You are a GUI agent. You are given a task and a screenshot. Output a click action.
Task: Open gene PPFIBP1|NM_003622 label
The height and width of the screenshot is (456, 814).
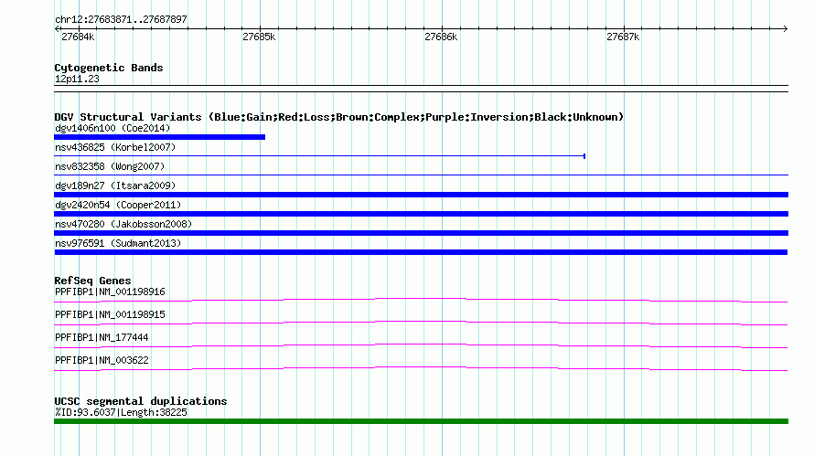(102, 360)
